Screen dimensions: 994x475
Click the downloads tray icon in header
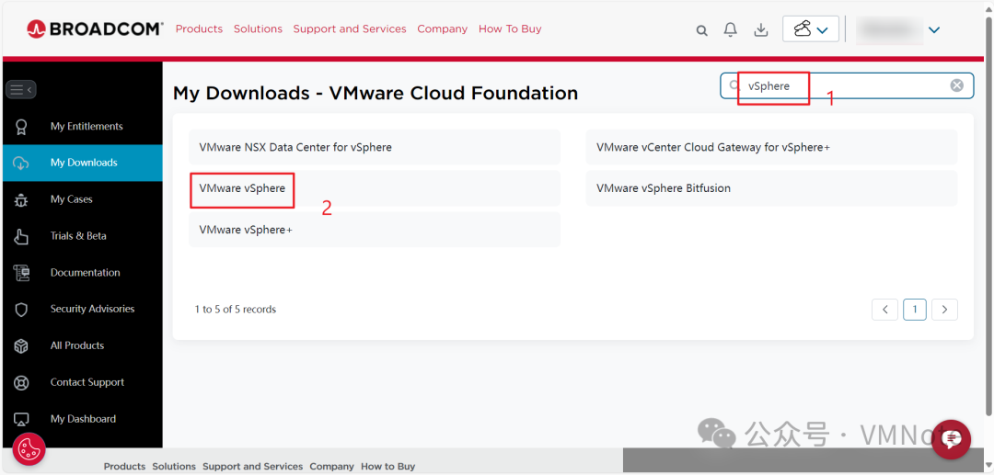click(x=761, y=29)
